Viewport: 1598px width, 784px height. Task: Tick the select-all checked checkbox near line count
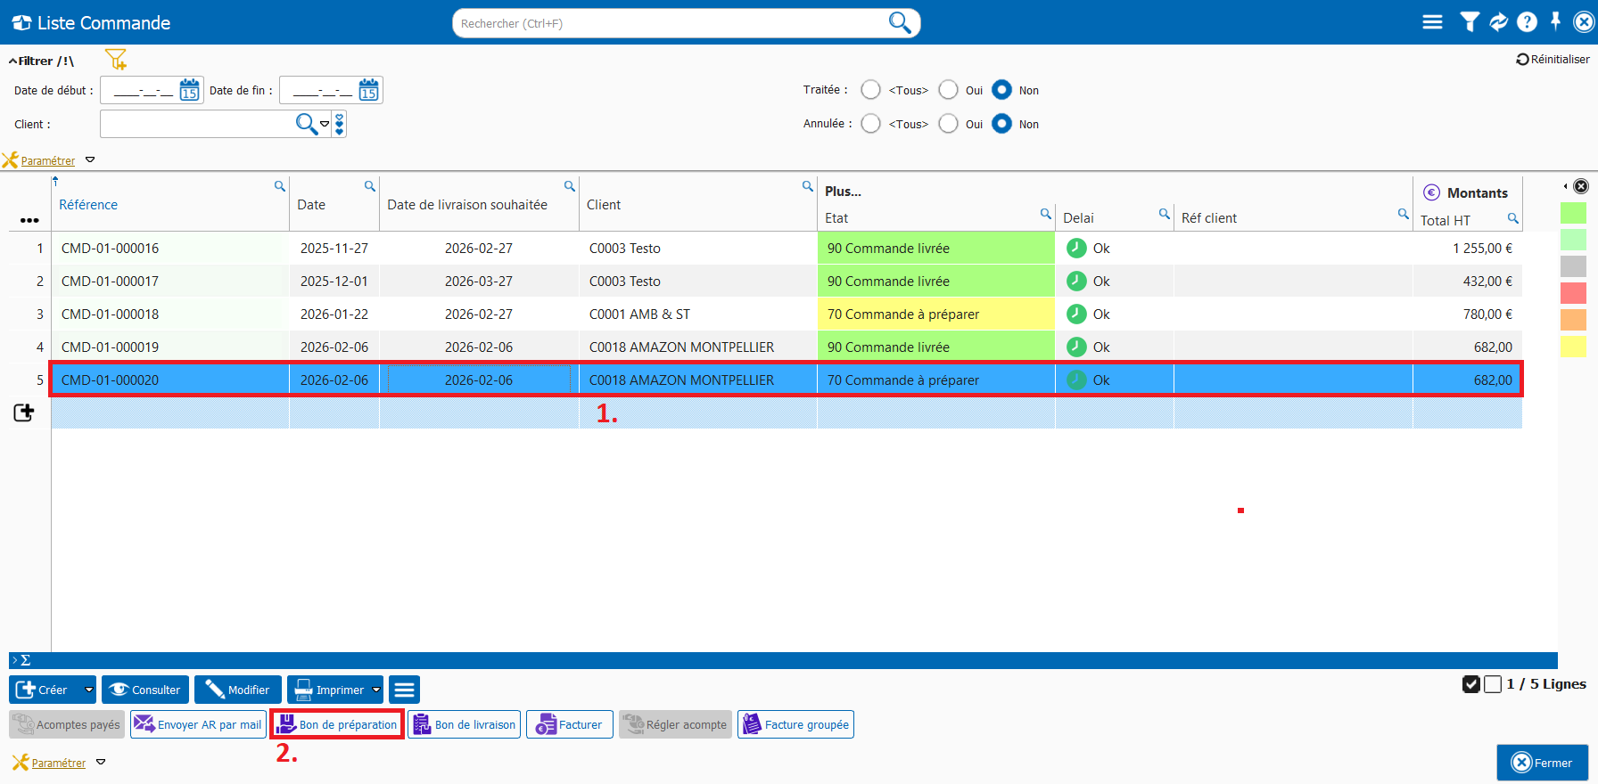point(1471,684)
